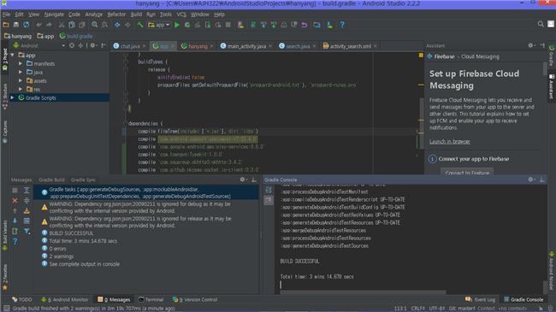
Task: Click Launch in browser link
Action: tap(450, 141)
